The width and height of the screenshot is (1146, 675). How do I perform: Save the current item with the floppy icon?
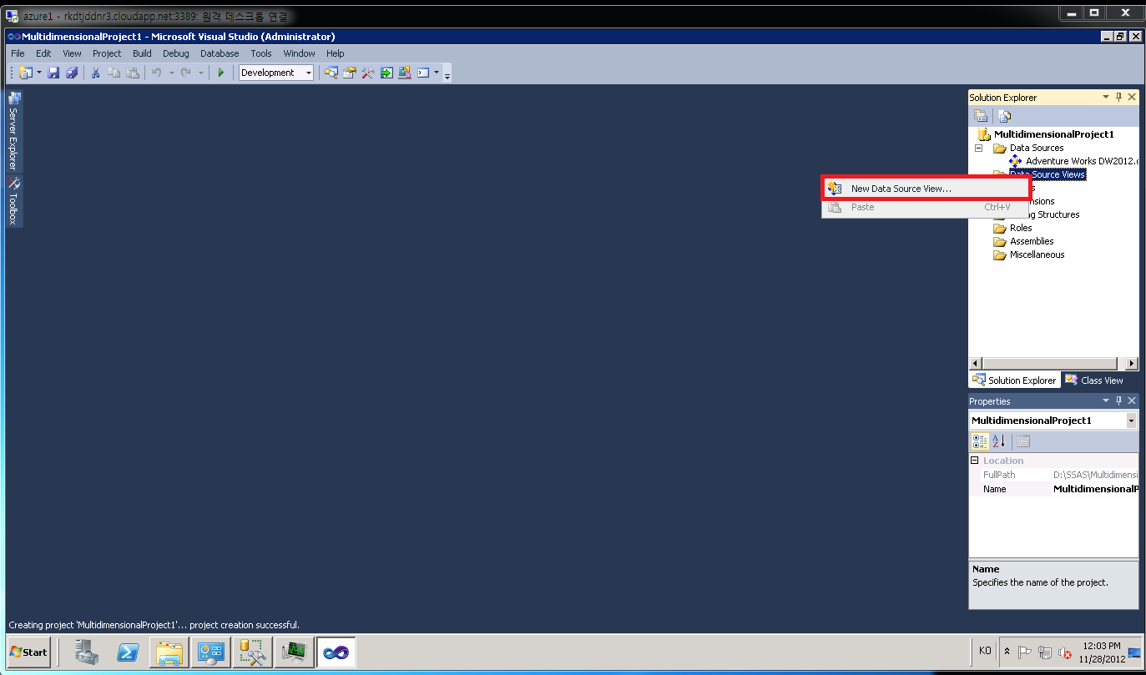pyautogui.click(x=53, y=73)
